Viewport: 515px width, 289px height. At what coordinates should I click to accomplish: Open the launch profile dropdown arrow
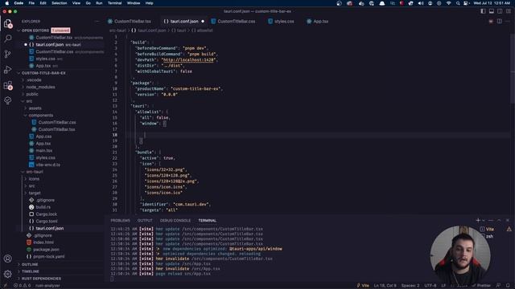point(483,221)
